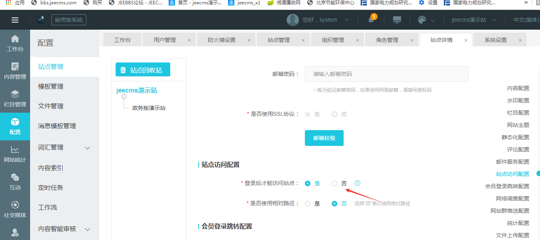Select jeecms演示站 root tree node
The height and width of the screenshot is (240, 540).
click(x=137, y=91)
